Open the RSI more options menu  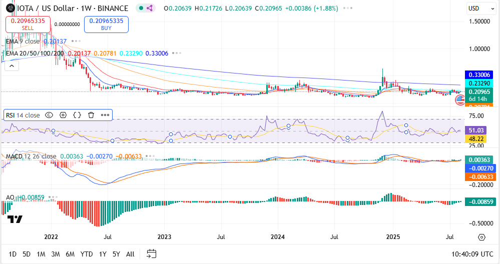[105, 115]
